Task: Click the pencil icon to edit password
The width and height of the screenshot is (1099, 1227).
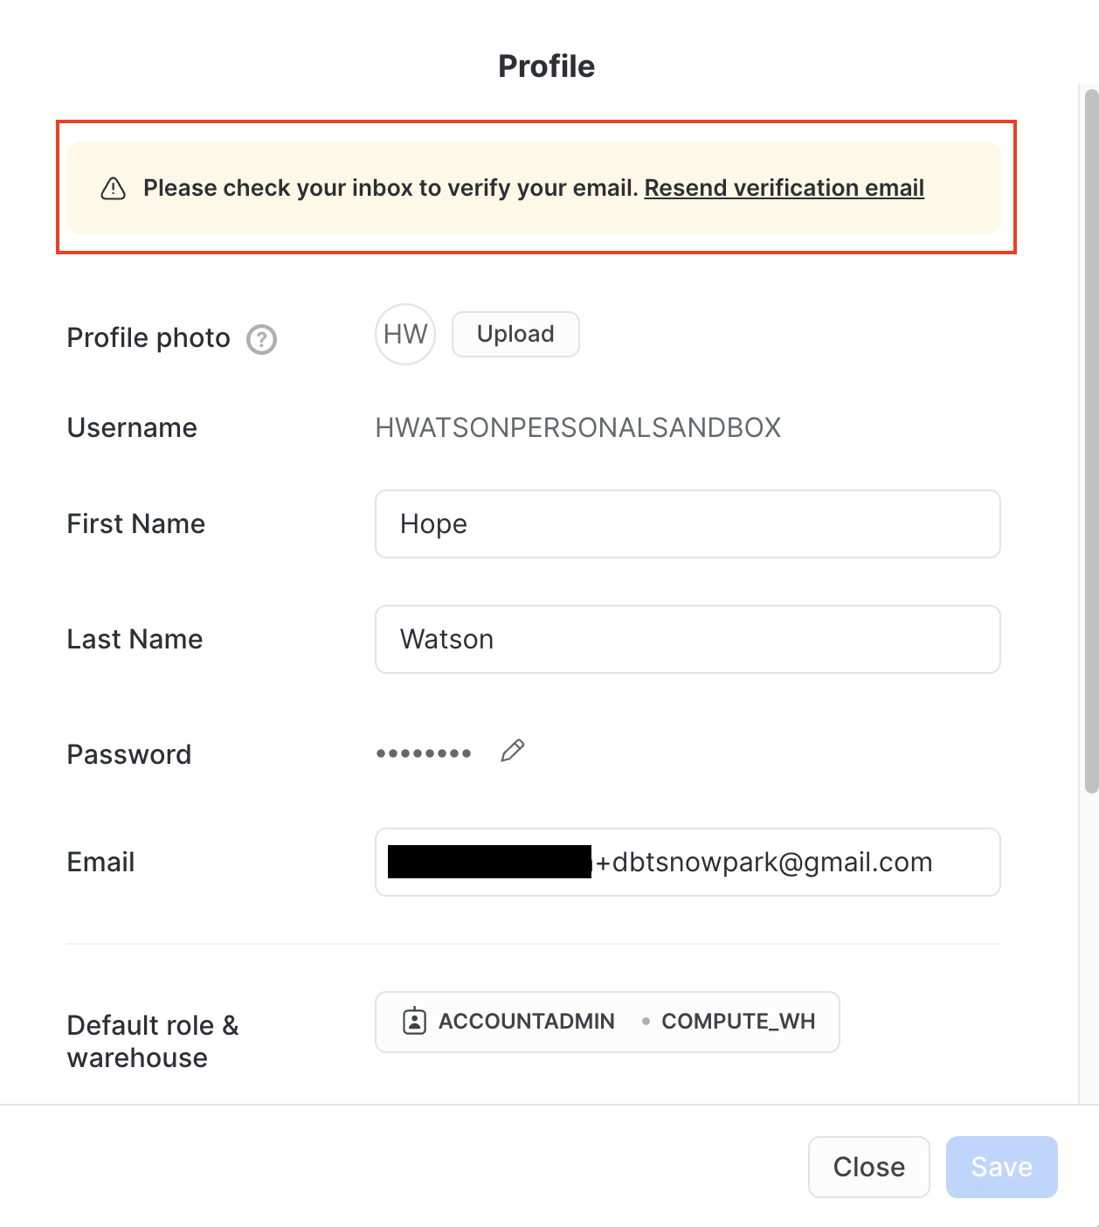Action: 512,751
